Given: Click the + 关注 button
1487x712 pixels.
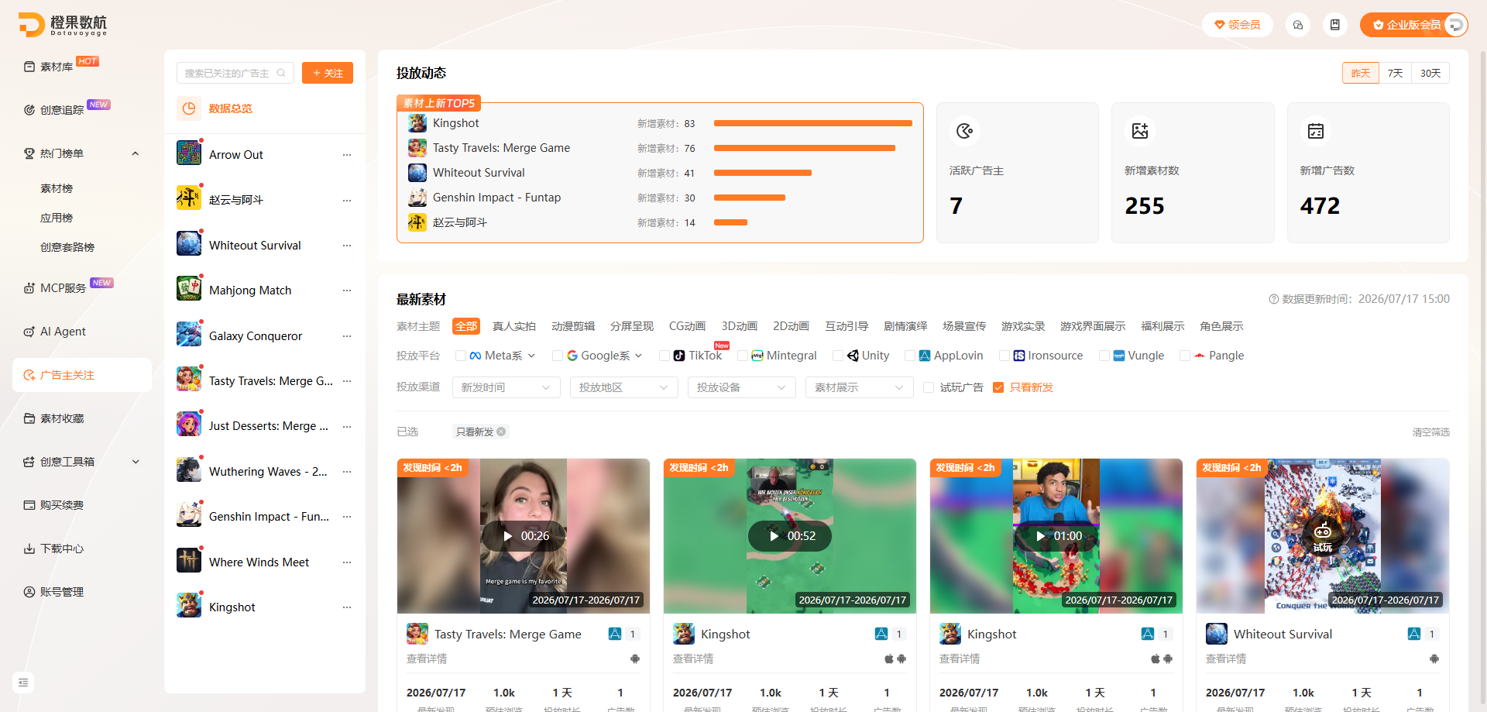Looking at the screenshot, I should 328,73.
